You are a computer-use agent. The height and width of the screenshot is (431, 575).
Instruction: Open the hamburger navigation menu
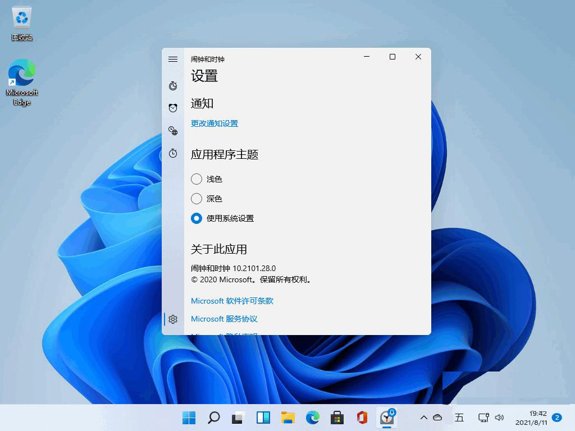click(x=173, y=59)
